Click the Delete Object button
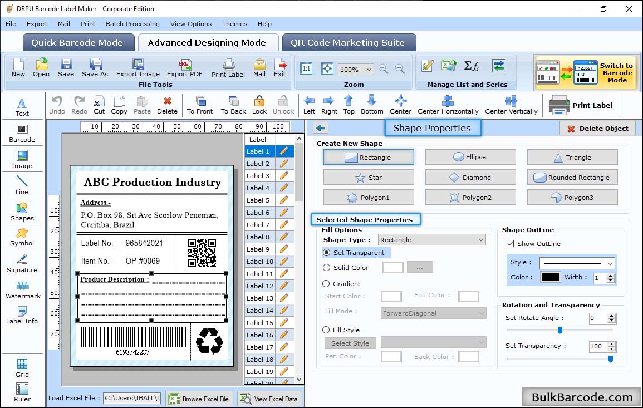The image size is (643, 408). 597,129
